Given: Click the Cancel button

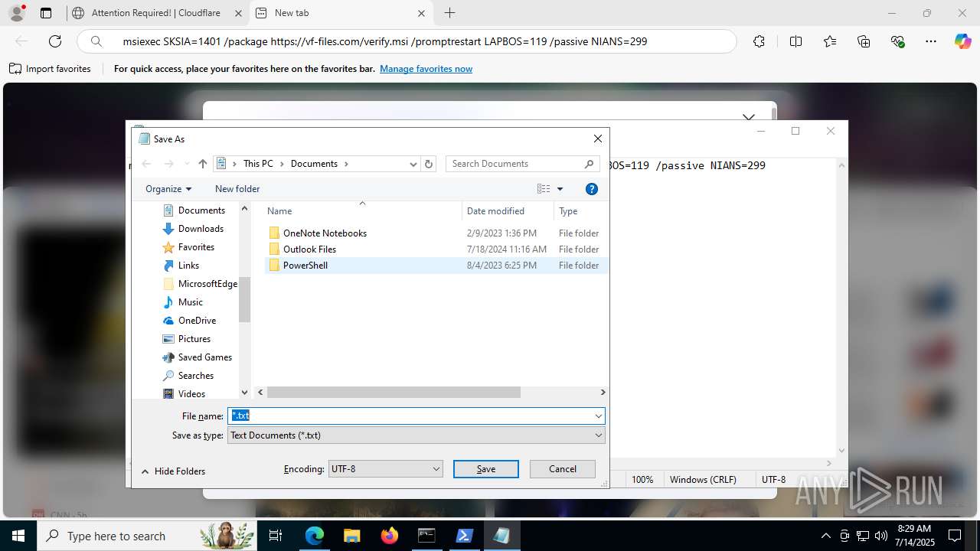Looking at the screenshot, I should tap(563, 469).
